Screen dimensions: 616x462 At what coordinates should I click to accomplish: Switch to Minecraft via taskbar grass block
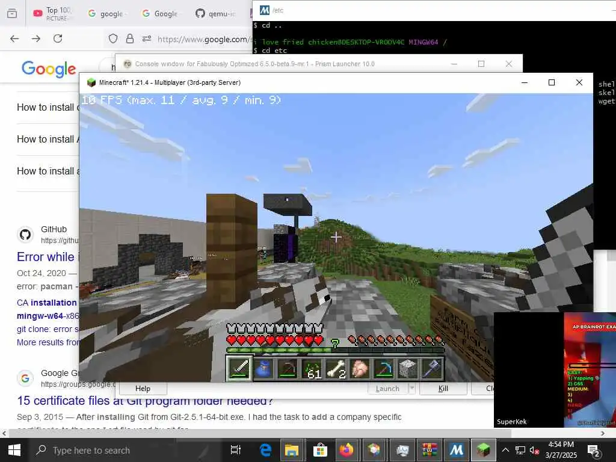[483, 450]
